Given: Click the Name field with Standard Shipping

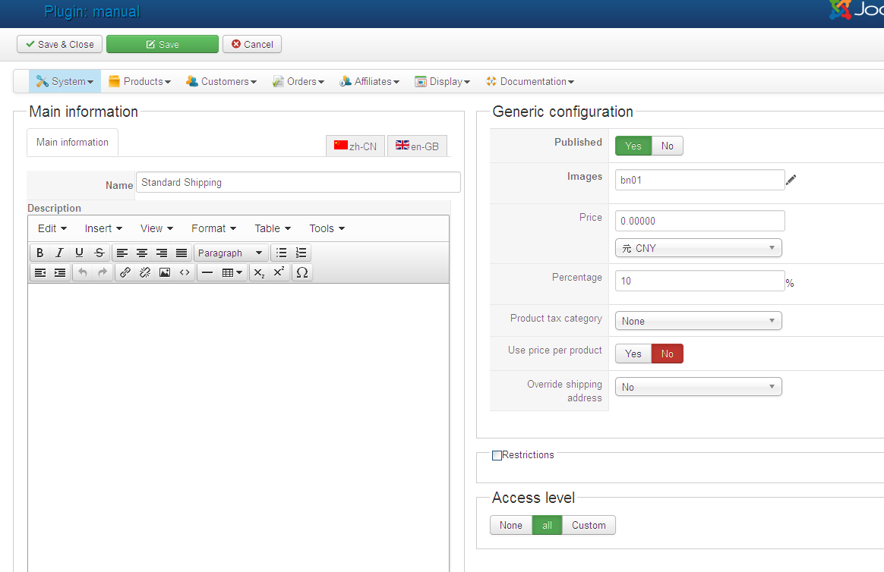Looking at the screenshot, I should 298,182.
